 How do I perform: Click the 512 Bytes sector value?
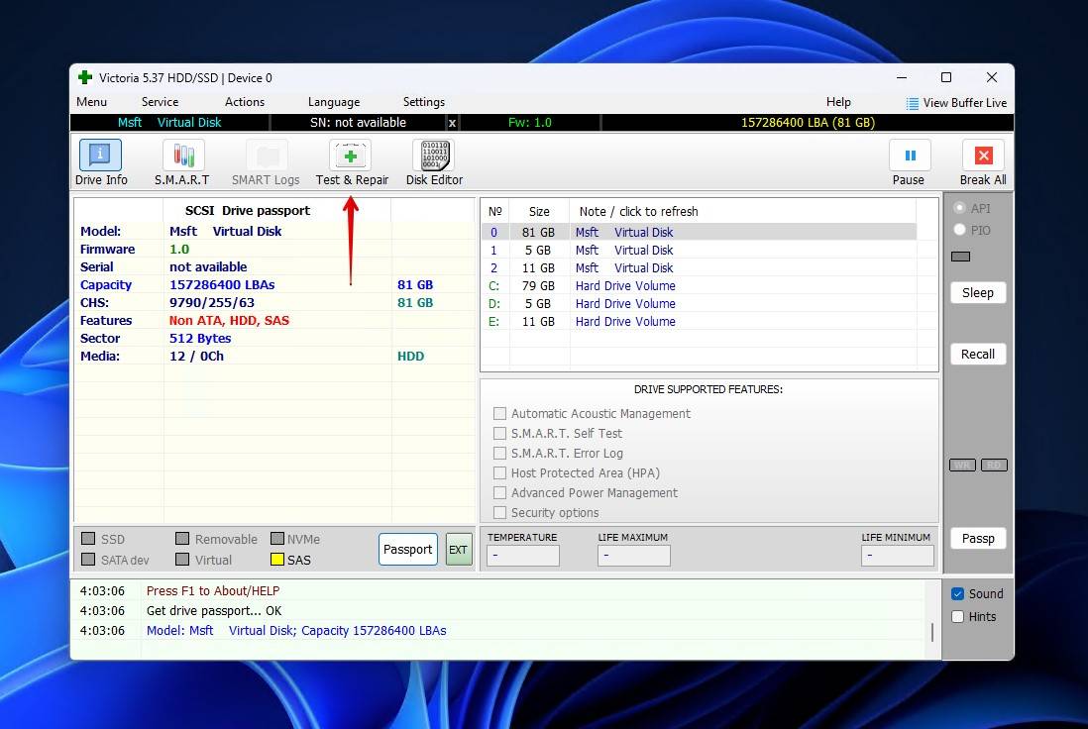pyautogui.click(x=200, y=339)
